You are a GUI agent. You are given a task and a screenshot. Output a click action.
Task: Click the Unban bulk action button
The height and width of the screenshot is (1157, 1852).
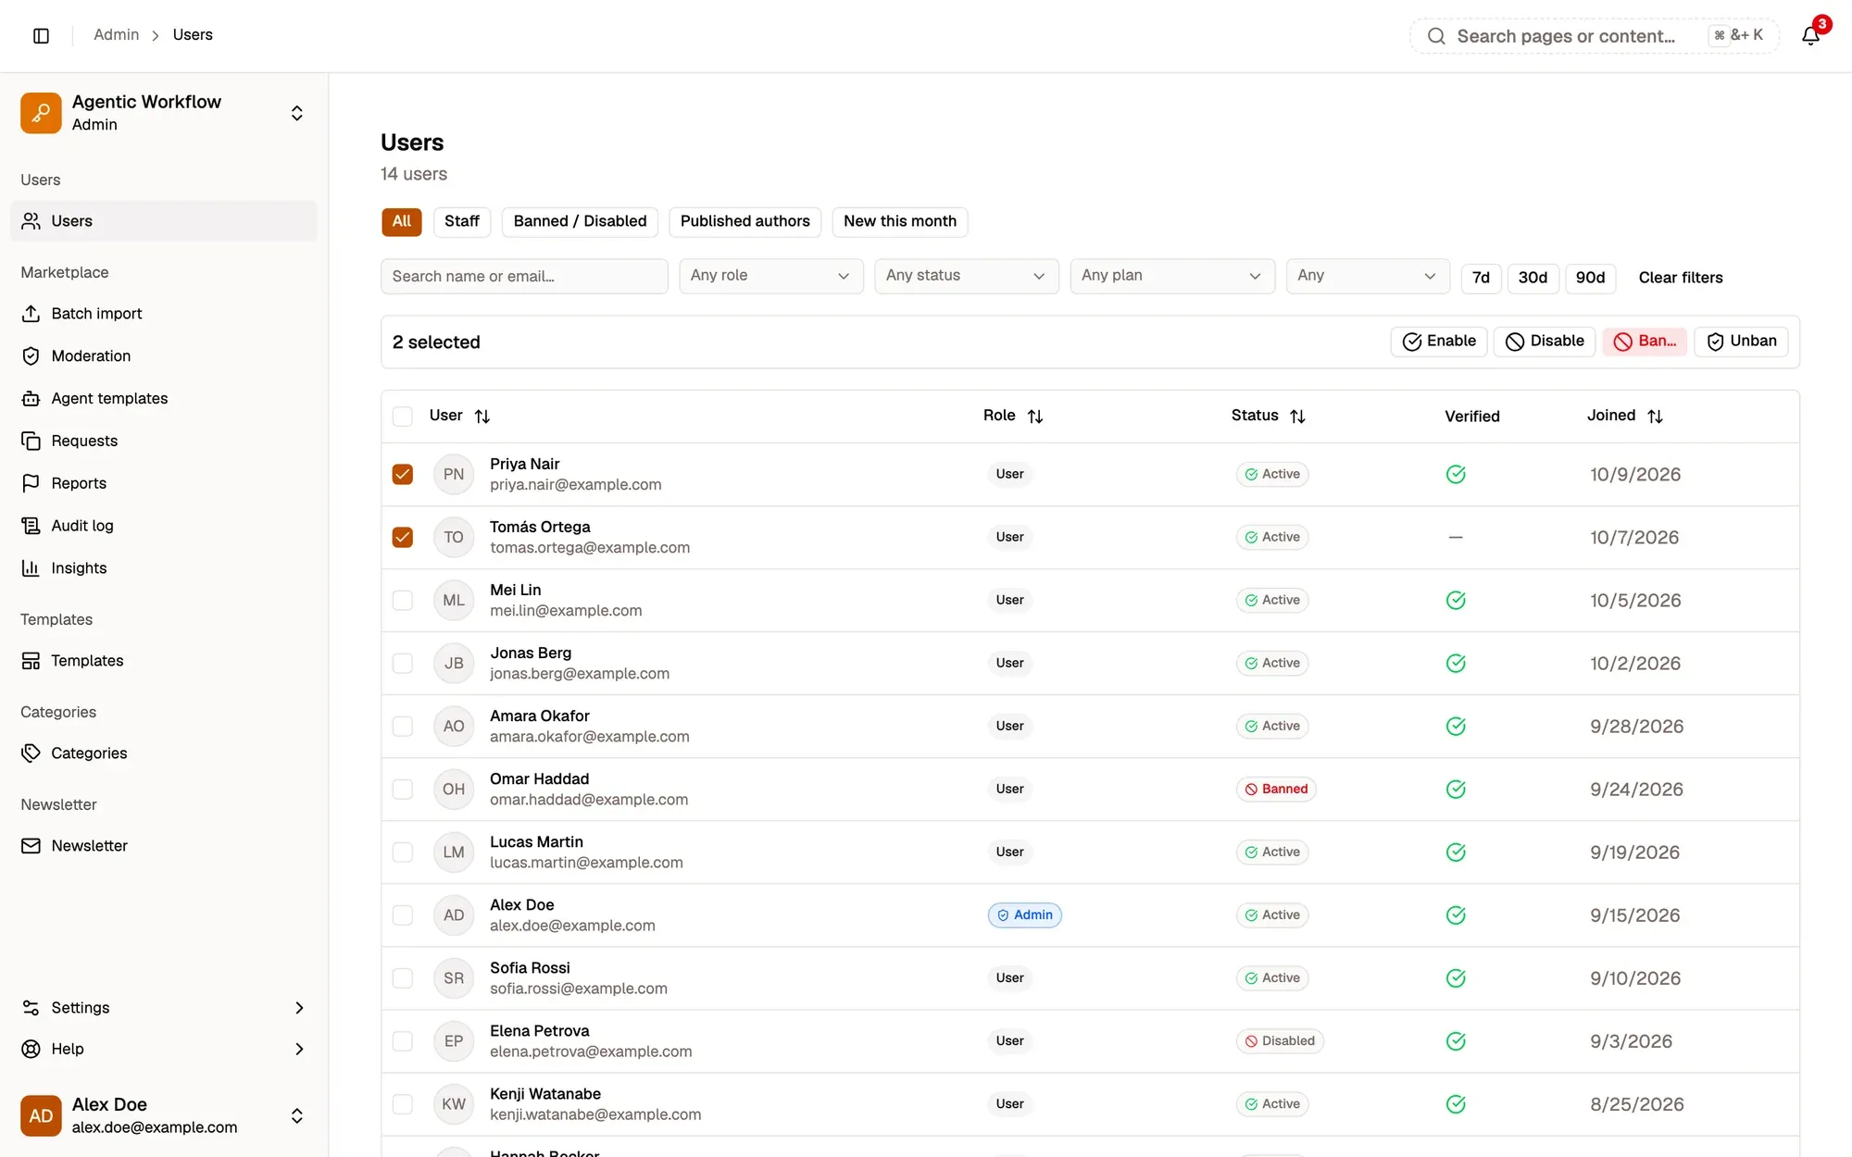1741,342
